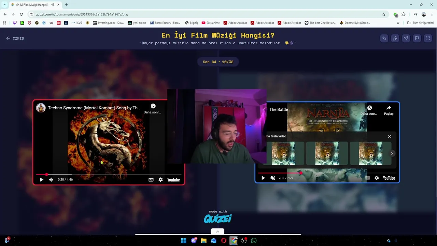Click the paper plane send icon

coord(406,38)
